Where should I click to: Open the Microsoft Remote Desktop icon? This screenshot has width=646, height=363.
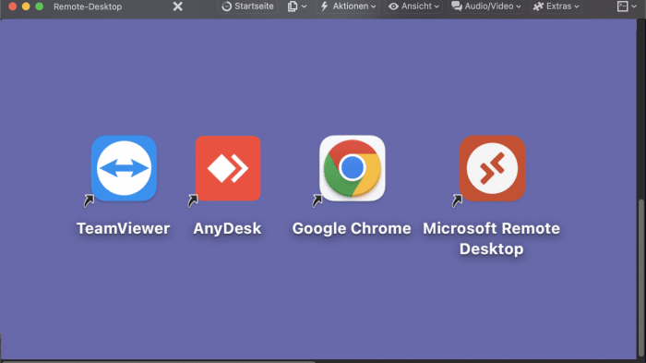[x=492, y=168]
